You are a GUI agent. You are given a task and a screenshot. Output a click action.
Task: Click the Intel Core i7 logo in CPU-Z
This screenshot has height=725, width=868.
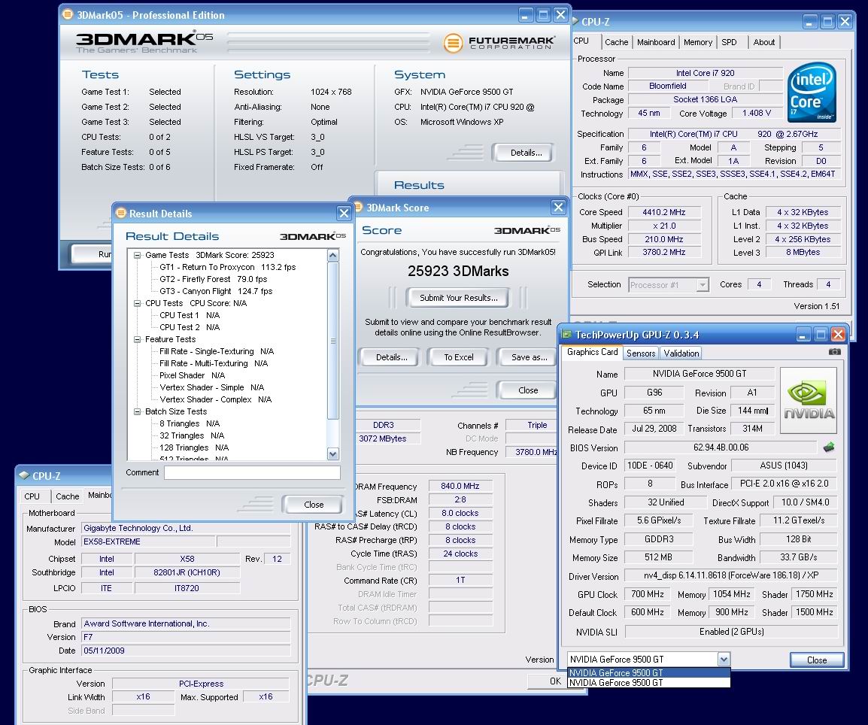coord(812,93)
